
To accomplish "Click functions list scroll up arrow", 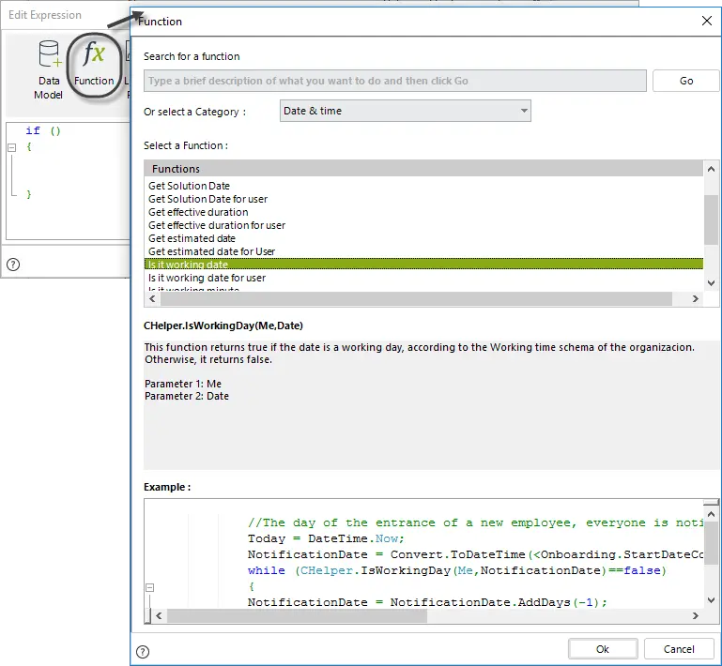I will pos(711,169).
